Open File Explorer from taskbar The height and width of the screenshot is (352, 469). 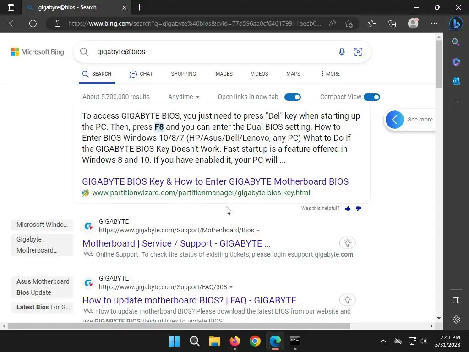[x=214, y=341]
